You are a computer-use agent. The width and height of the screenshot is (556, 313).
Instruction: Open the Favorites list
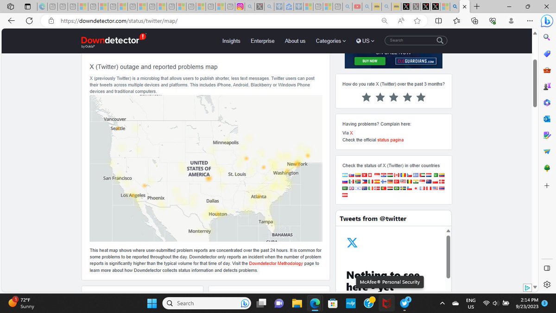(457, 21)
